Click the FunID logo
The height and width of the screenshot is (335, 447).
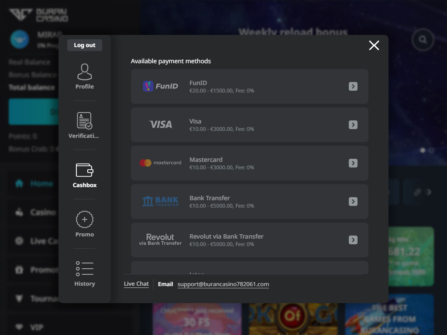(x=160, y=86)
